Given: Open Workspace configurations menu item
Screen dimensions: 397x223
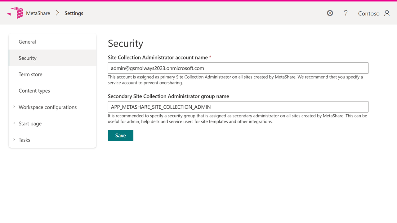Looking at the screenshot, I should 47,107.
